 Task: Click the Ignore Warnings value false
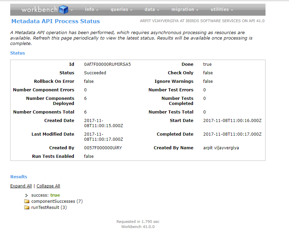[x=208, y=81]
